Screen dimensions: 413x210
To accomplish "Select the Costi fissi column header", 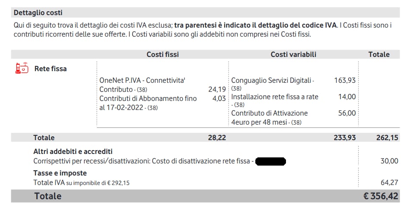I will [x=162, y=54].
